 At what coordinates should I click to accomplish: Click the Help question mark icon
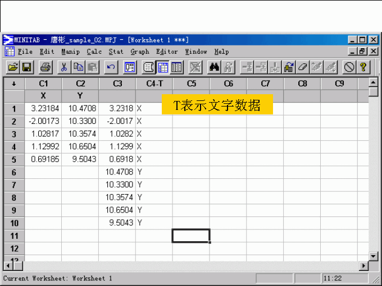[363, 67]
